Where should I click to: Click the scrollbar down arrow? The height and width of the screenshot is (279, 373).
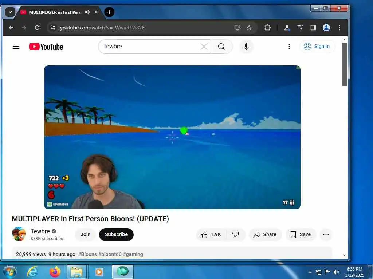[x=345, y=255]
